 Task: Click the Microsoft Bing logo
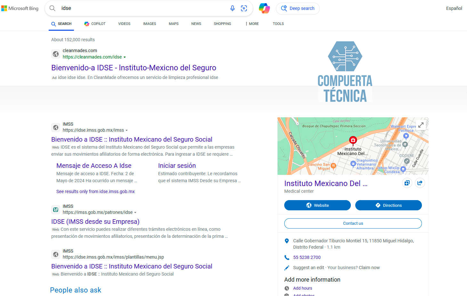pos(20,8)
